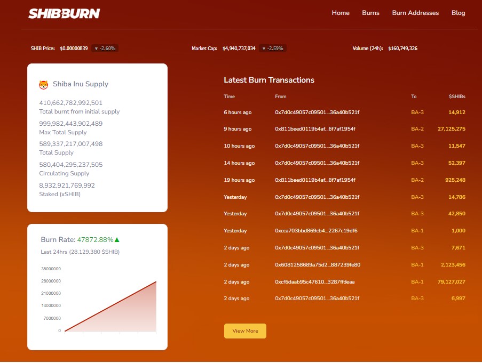Click the 10 hours ago timestamp

pos(239,146)
